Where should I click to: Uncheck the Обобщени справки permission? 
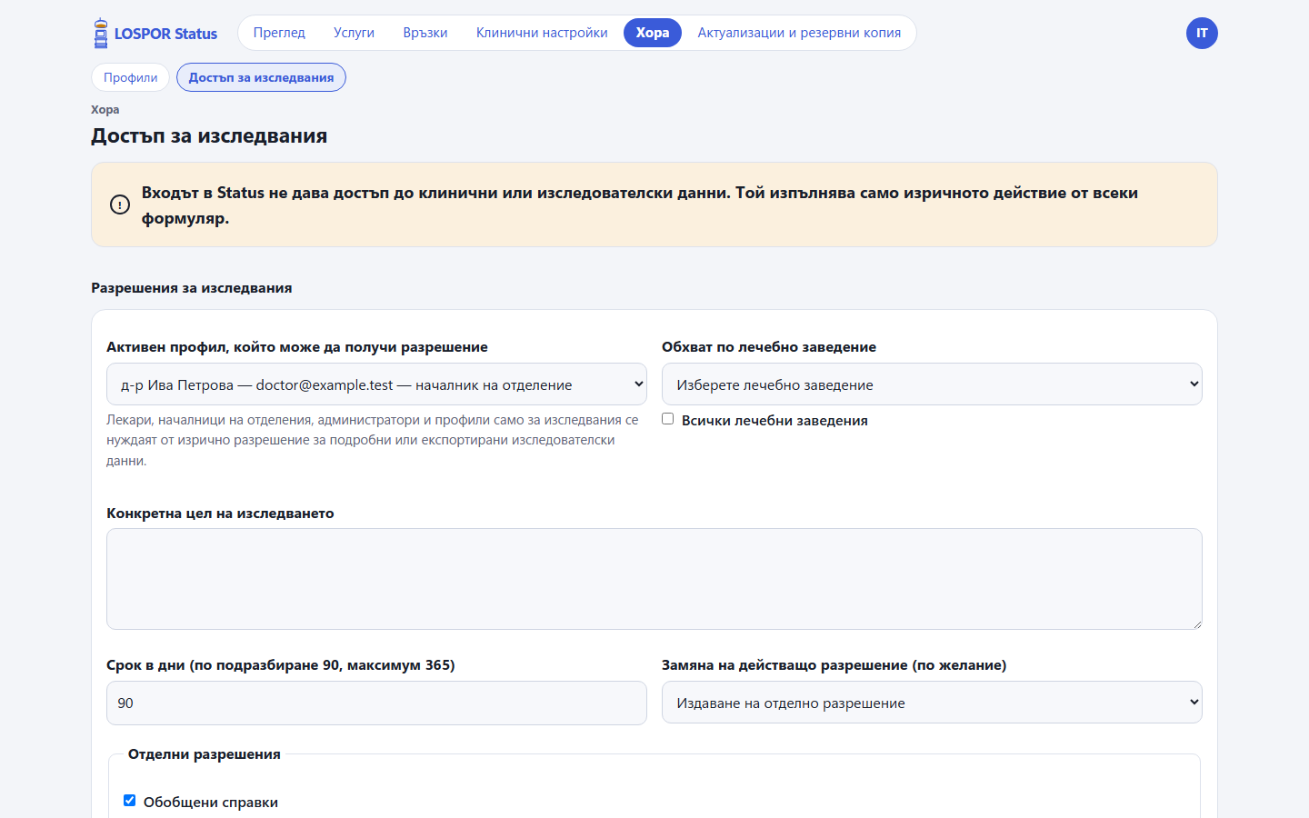point(129,801)
